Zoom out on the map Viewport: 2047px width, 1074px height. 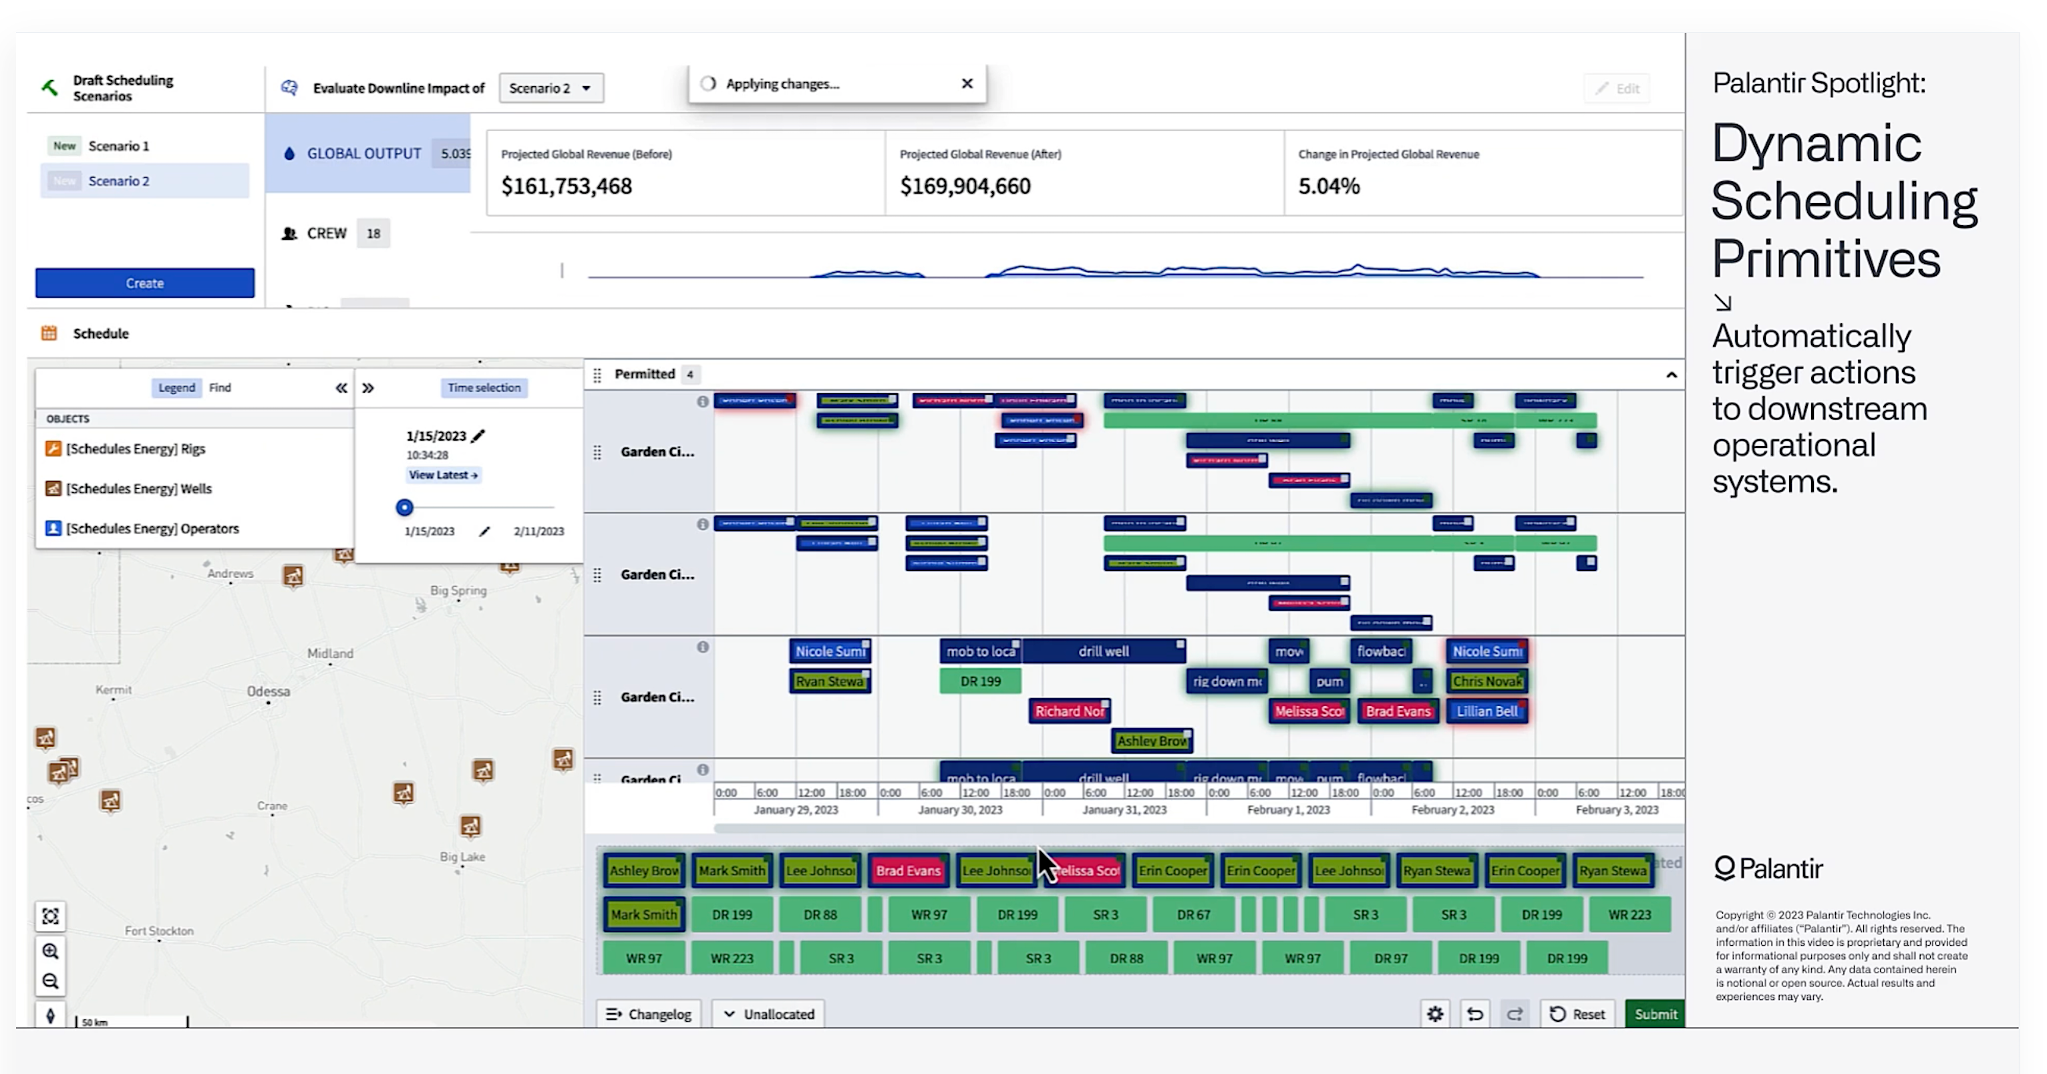(x=50, y=981)
